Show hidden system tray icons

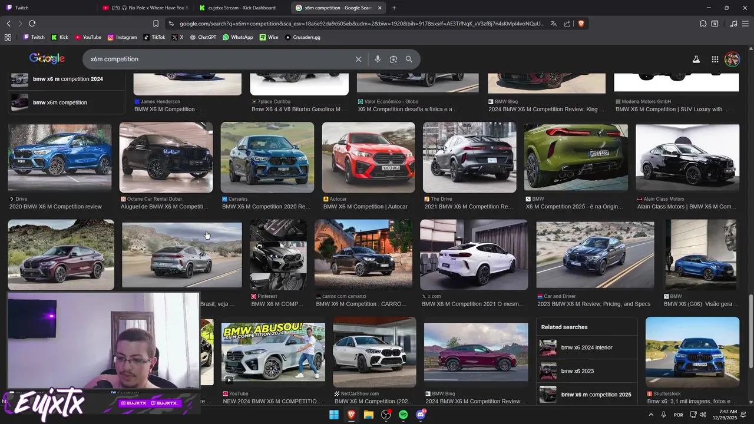coord(651,415)
